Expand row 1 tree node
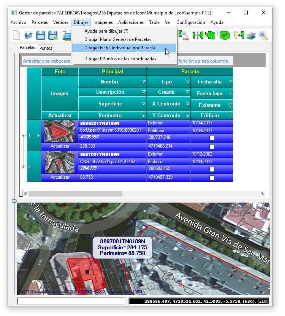 click(x=24, y=136)
